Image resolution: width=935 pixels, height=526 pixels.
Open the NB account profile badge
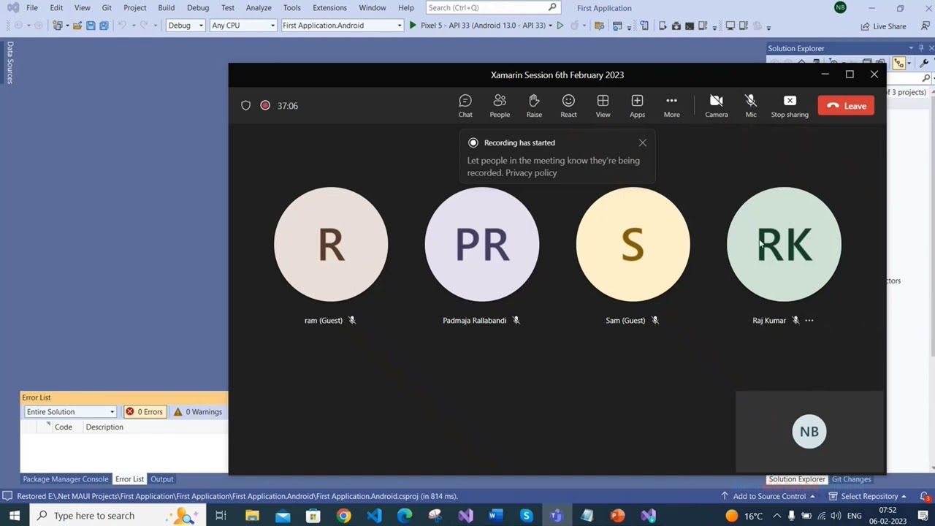pos(840,7)
